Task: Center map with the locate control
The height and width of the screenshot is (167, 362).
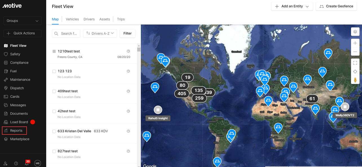Action: [x=355, y=72]
